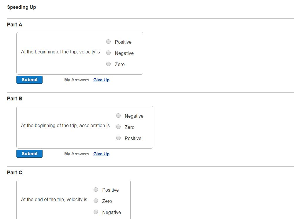This screenshot has height=219, width=294.
Task: Click Give Up link in Part B
Action: point(101,154)
